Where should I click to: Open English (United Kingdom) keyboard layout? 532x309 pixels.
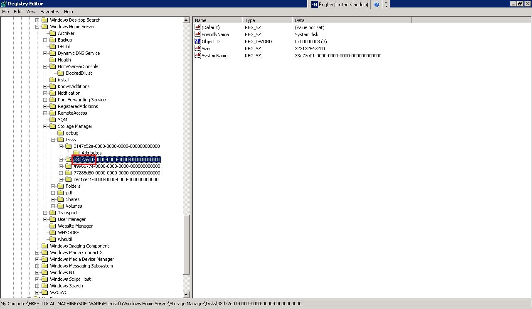pos(343,5)
